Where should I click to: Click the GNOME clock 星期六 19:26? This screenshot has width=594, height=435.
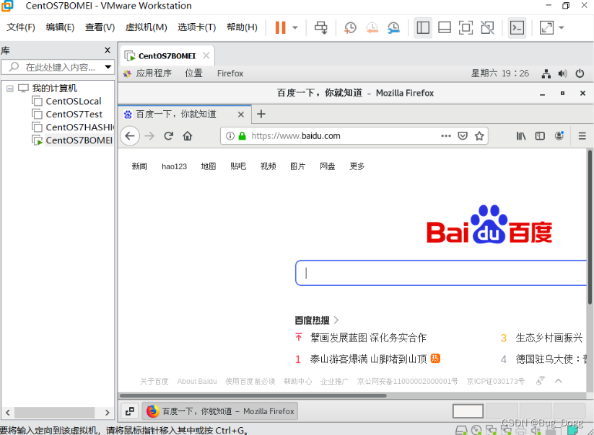pyautogui.click(x=499, y=73)
